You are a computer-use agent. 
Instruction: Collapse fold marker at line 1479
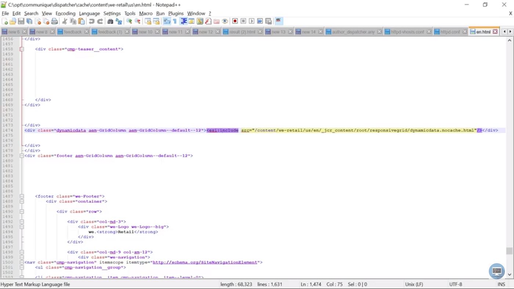pyautogui.click(x=22, y=156)
